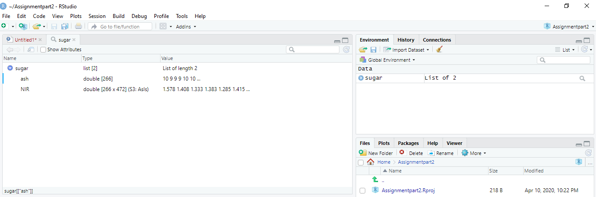This screenshot has height=197, width=596.
Task: Click the refresh icon in Files pane
Action: (589, 153)
